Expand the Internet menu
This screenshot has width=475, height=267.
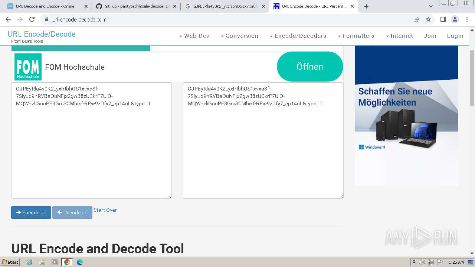point(399,36)
